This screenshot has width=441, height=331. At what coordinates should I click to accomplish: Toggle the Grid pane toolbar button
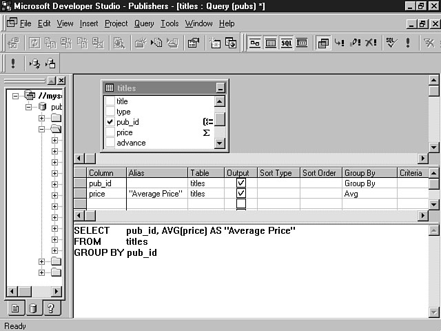(271, 43)
